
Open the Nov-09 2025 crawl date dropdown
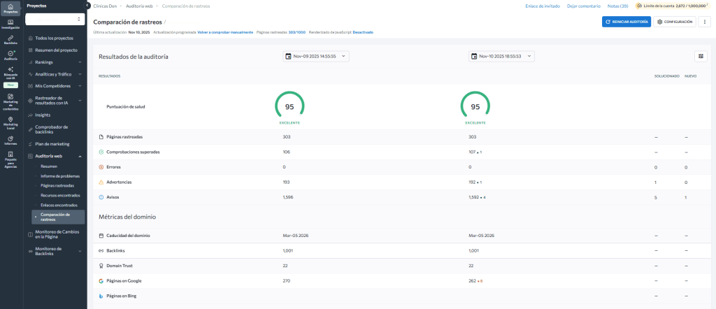(x=316, y=56)
